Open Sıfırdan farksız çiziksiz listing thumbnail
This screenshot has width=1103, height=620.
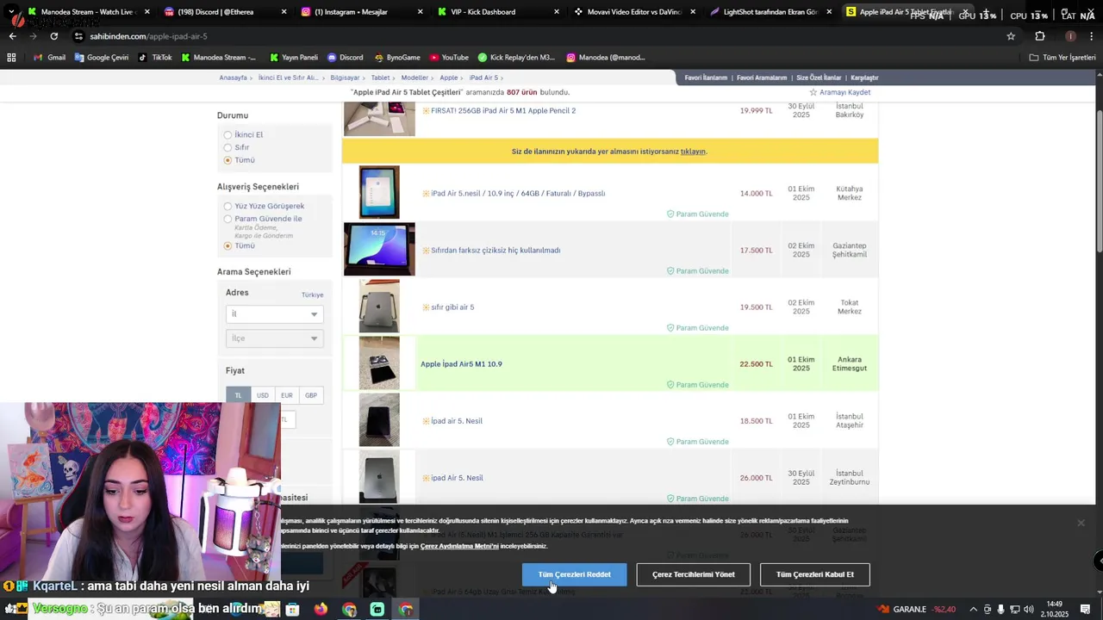[x=379, y=250]
